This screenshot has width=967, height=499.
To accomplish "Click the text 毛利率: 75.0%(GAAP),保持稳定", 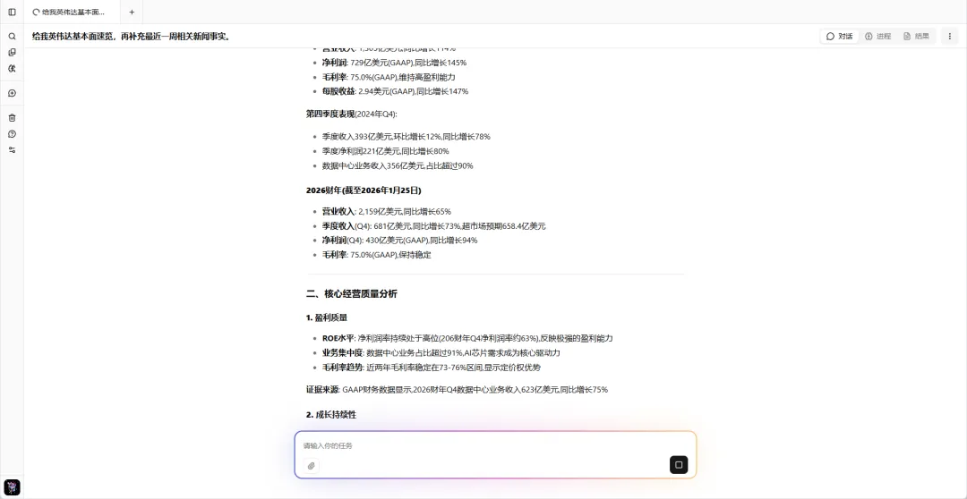I will [376, 255].
